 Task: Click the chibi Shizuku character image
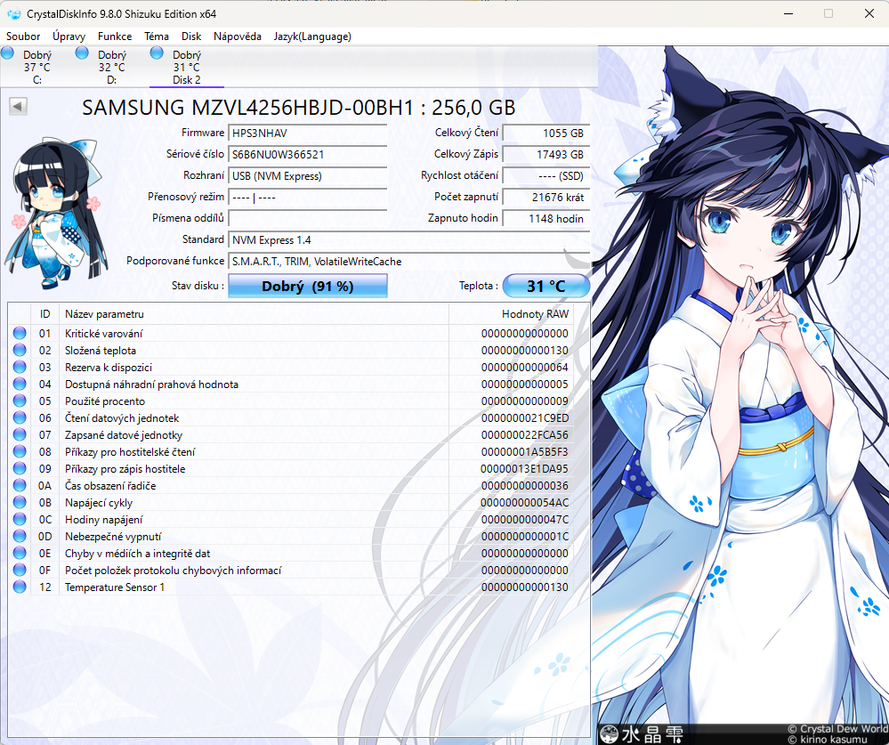click(57, 213)
